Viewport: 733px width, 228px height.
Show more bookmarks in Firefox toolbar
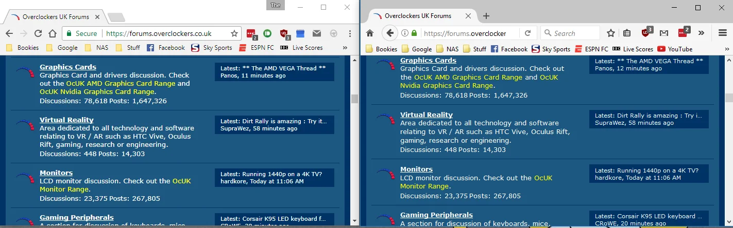(x=727, y=49)
